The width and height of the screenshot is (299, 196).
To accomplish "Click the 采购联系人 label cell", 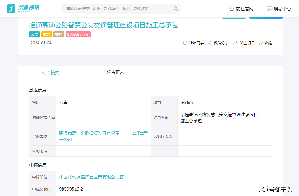I will click(x=164, y=137).
